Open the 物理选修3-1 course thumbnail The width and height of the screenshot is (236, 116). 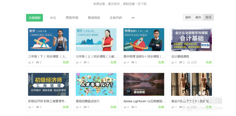pyautogui.click(x=144, y=40)
